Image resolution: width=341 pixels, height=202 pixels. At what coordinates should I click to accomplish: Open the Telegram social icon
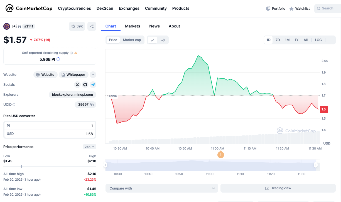[x=93, y=85]
